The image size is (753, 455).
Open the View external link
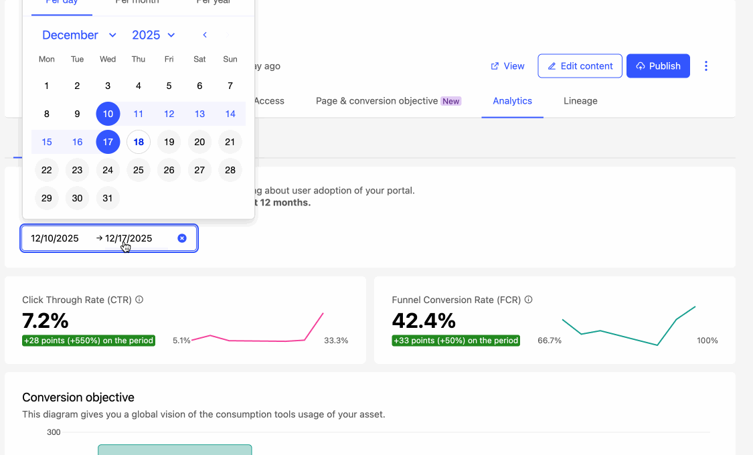pos(507,66)
